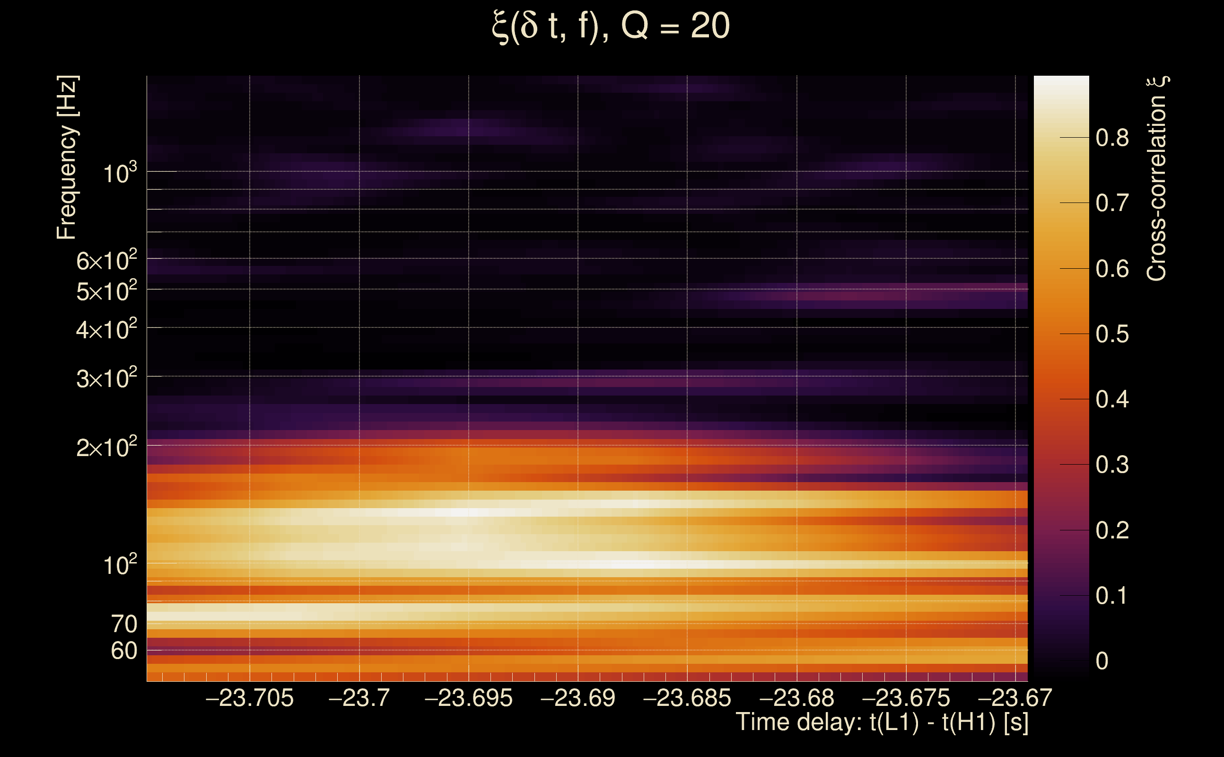Screen dimensions: 1224x757
Task: Click the –23.695 x-axis tick label
Action: tap(468, 698)
